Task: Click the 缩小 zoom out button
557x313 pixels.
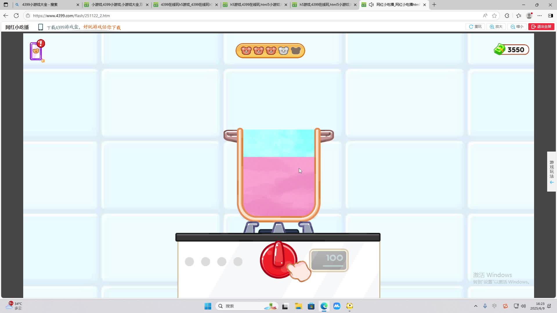Action: (517, 27)
